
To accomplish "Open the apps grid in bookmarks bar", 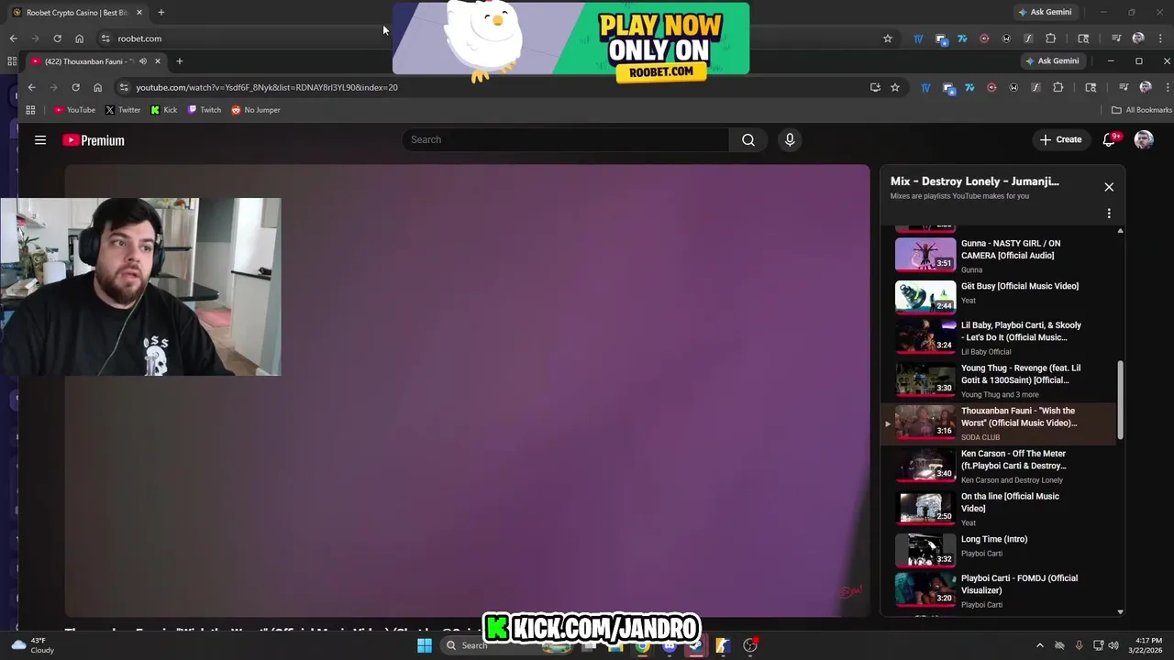I will click(30, 110).
